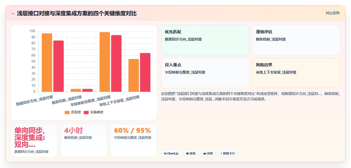Screen dimensions: 351x168
Task: Click the 对比矩阵 label in header
Action: (x=333, y=13)
